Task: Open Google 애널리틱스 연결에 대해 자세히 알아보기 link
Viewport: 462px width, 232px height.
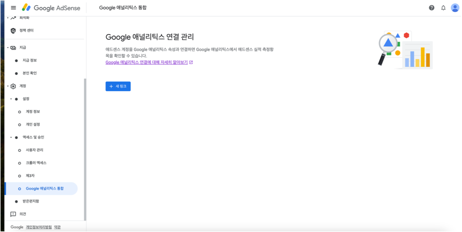Action: (x=147, y=62)
